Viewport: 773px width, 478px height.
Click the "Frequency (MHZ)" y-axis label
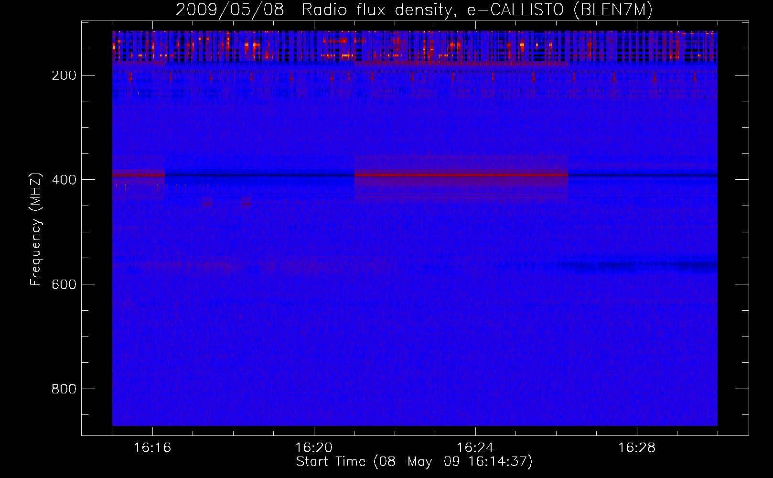click(36, 229)
